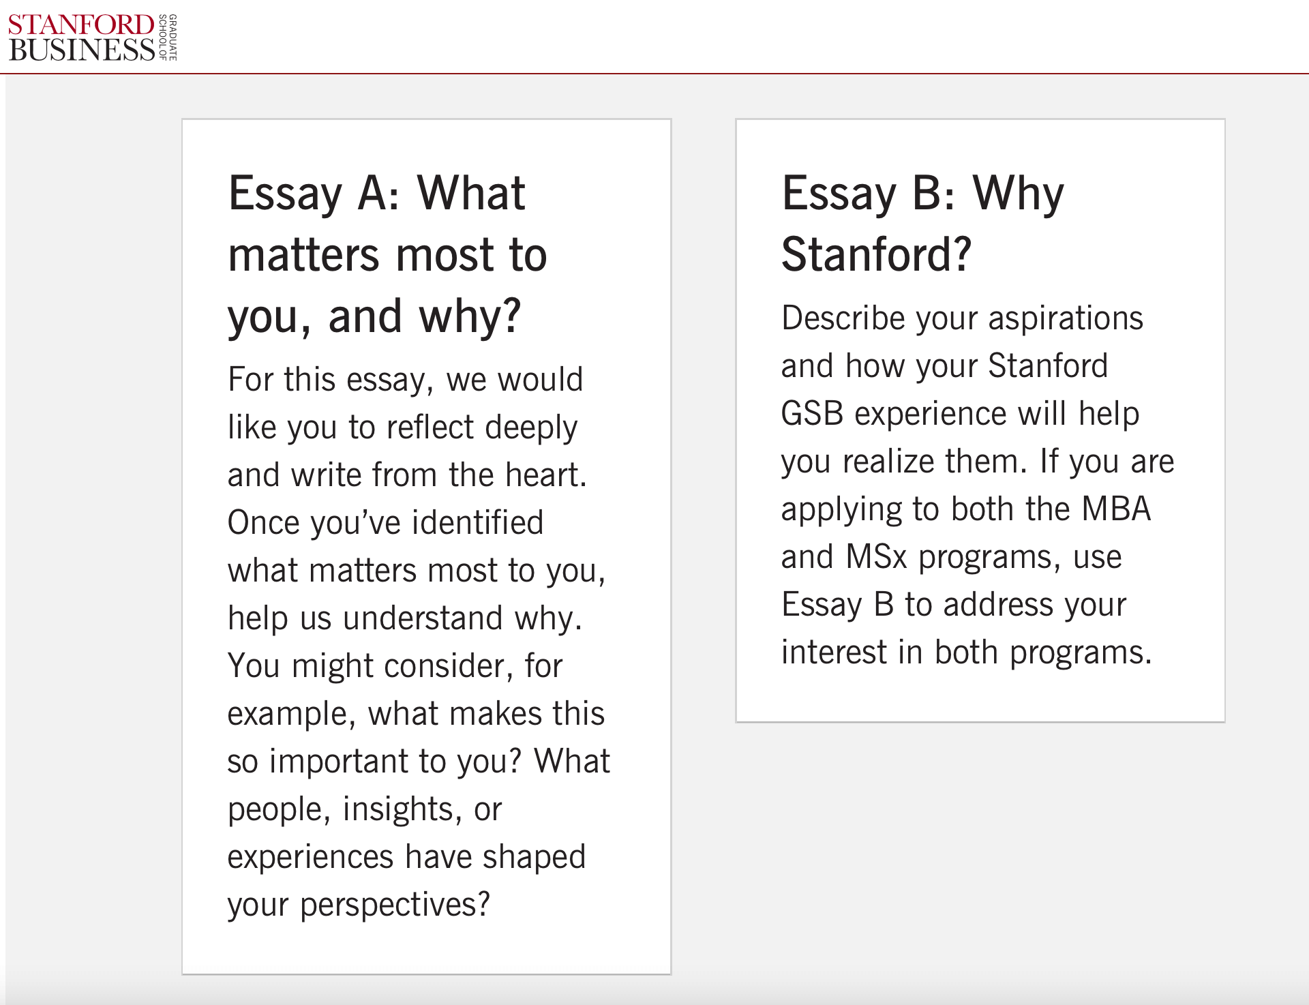Click the Essay A heading
The width and height of the screenshot is (1309, 1005).
coord(387,254)
